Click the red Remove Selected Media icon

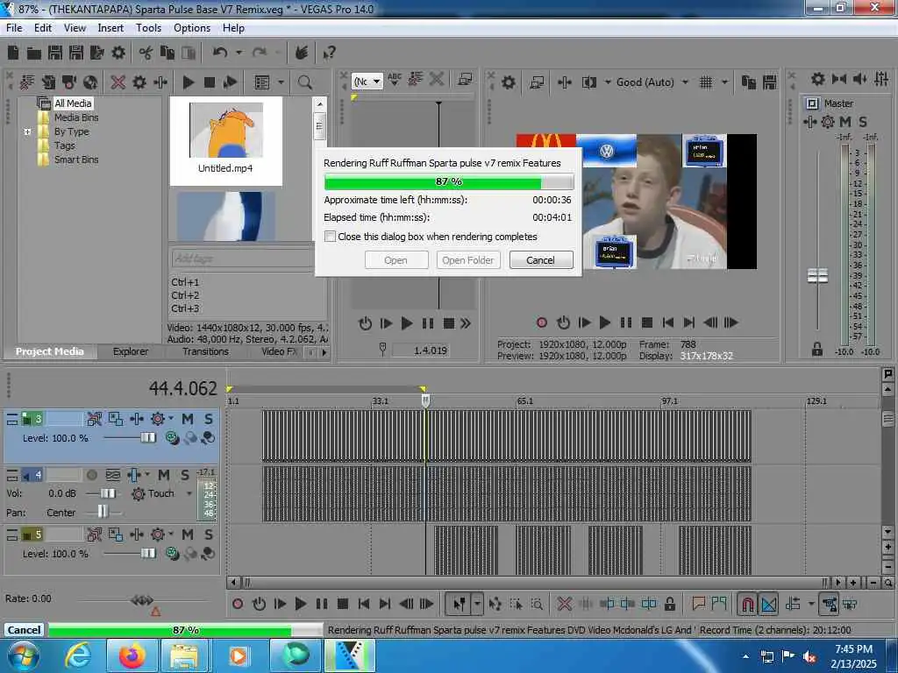pyautogui.click(x=118, y=81)
